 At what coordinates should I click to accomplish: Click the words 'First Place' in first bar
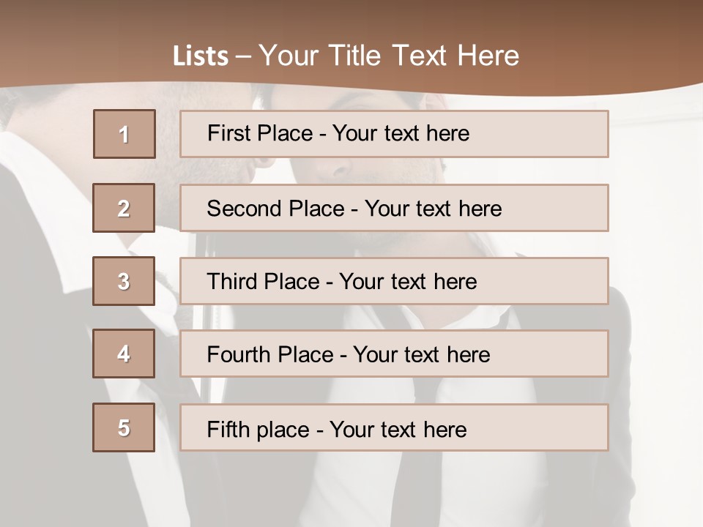pos(260,133)
